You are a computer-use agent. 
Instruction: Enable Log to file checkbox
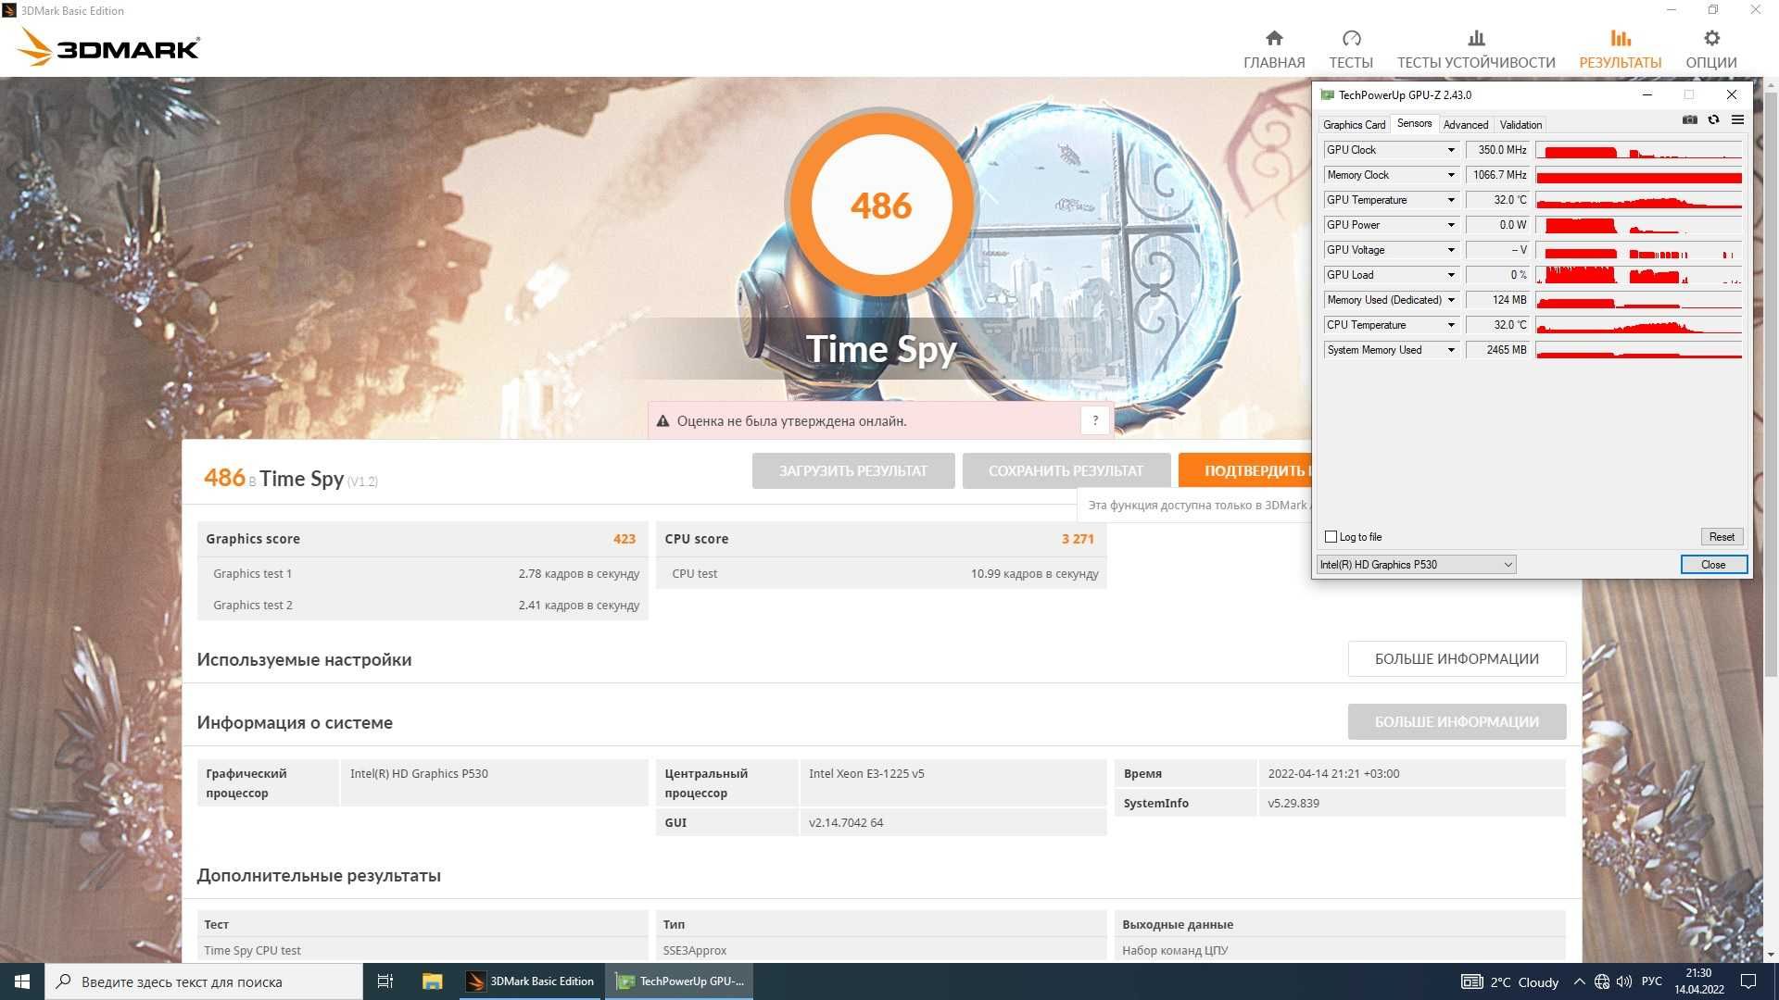[1331, 537]
